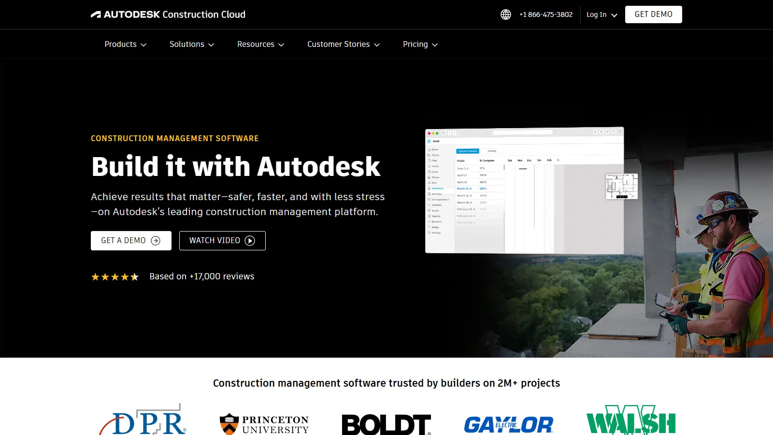
Task: Open Build's Schedule sidebar icon
Action: [x=429, y=205]
